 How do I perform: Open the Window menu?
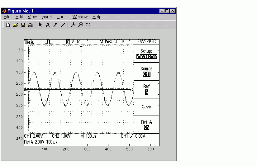80,17
